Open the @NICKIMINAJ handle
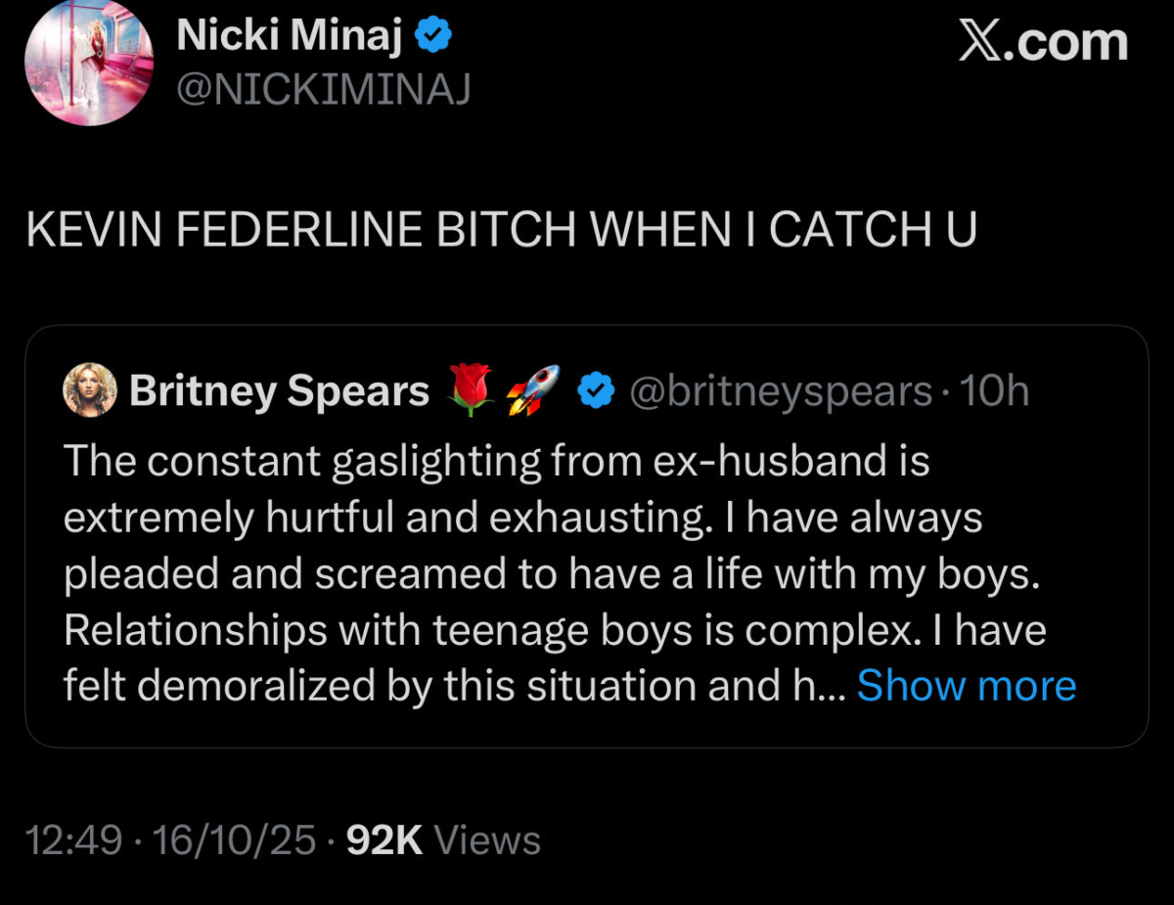Viewport: 1174px width, 905px height. (323, 89)
